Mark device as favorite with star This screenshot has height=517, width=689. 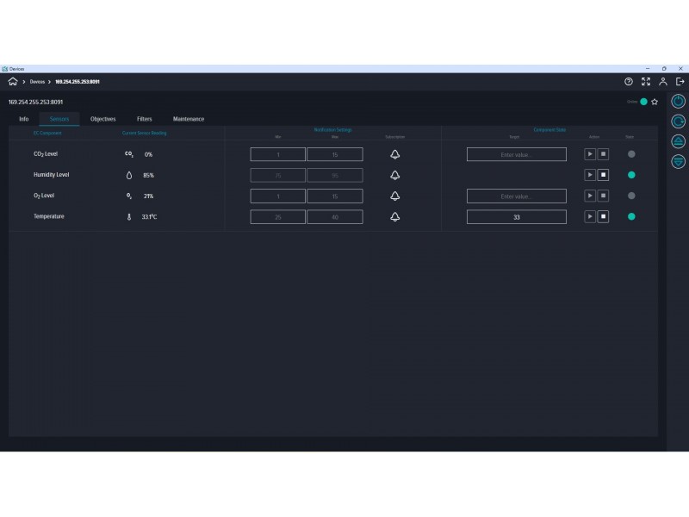(x=655, y=102)
